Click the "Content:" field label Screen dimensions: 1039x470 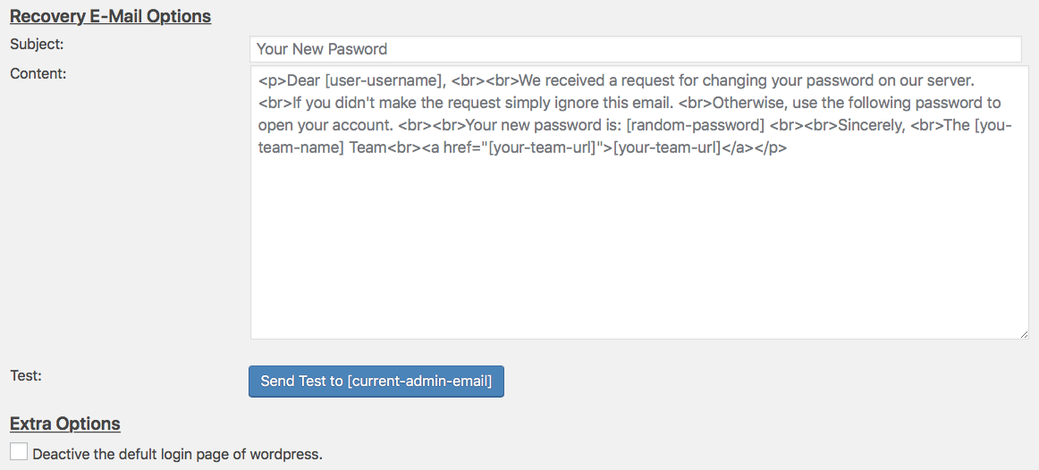coord(38,73)
